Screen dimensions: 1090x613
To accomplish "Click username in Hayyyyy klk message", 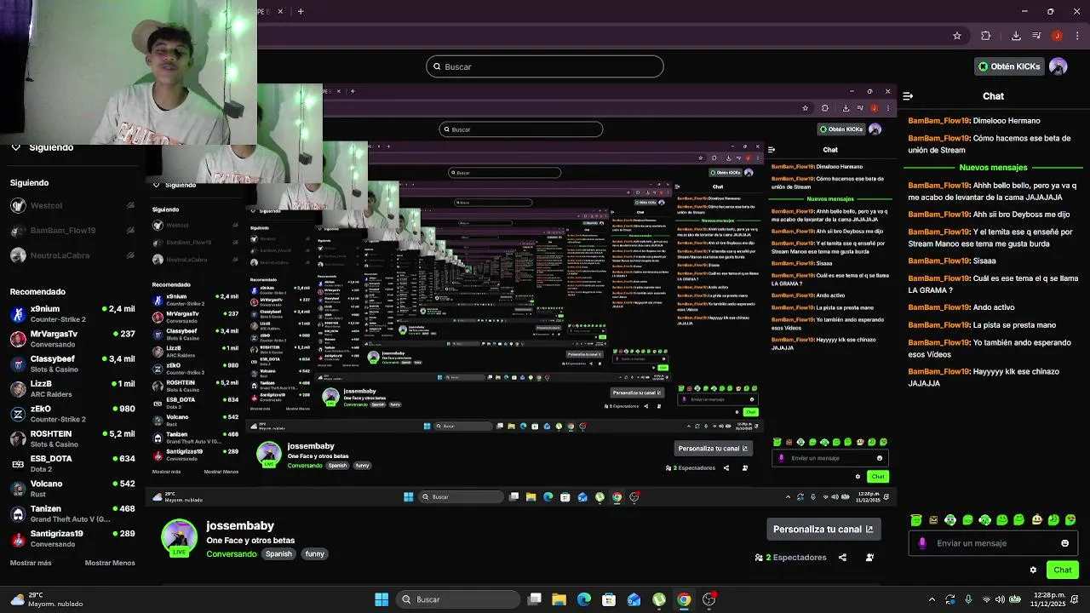I will pyautogui.click(x=939, y=371).
